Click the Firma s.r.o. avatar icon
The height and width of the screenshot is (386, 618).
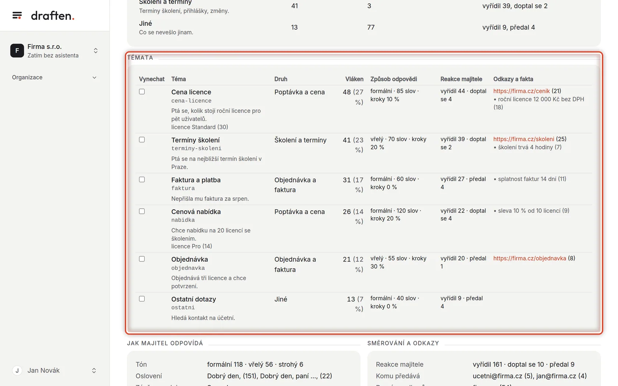point(17,51)
